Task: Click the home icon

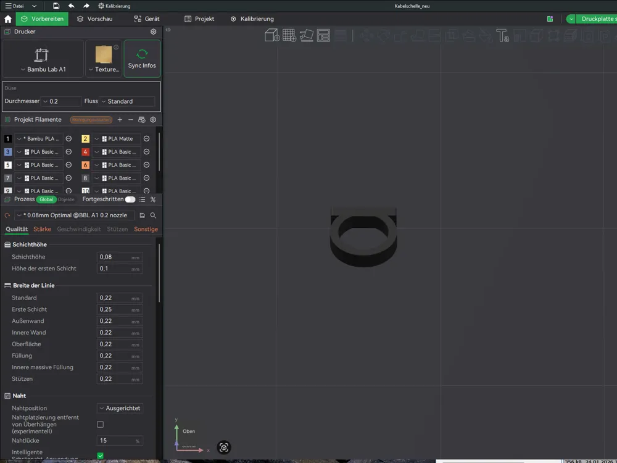Action: [x=8, y=19]
